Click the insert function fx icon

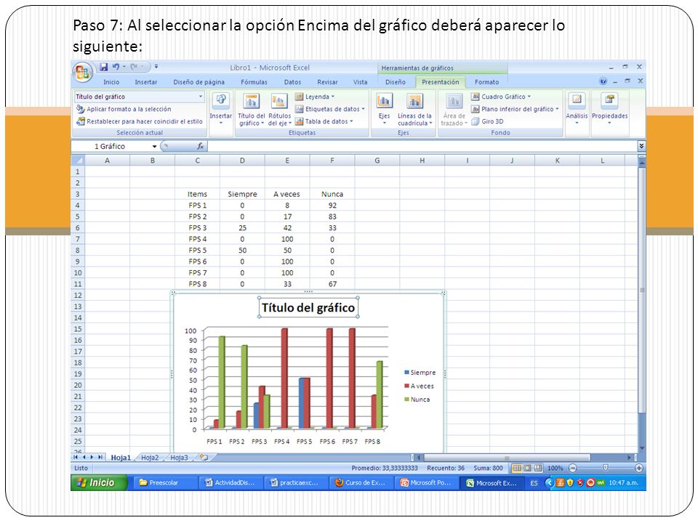201,146
